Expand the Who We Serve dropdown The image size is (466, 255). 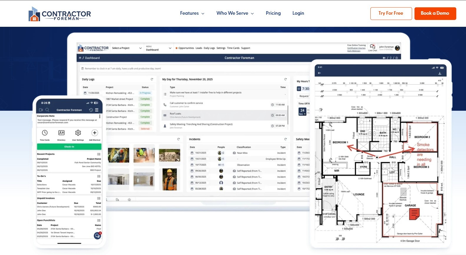point(235,13)
